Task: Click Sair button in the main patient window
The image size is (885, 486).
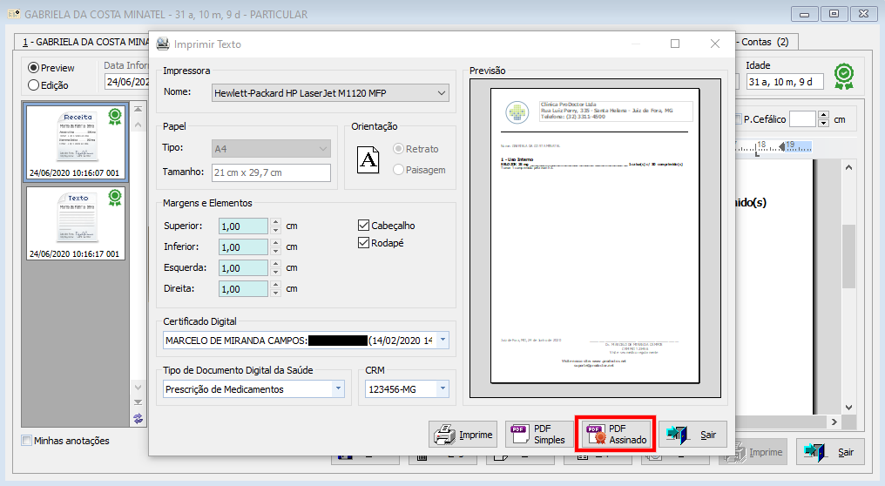Action: [x=830, y=451]
